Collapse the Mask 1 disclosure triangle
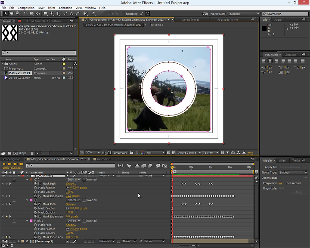310x248 pixels. [27, 221]
